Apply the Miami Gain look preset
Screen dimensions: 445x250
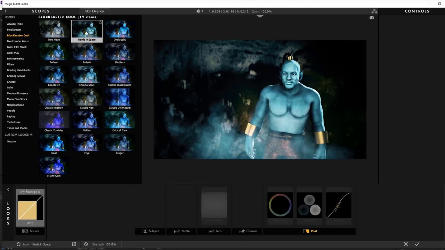point(54,167)
